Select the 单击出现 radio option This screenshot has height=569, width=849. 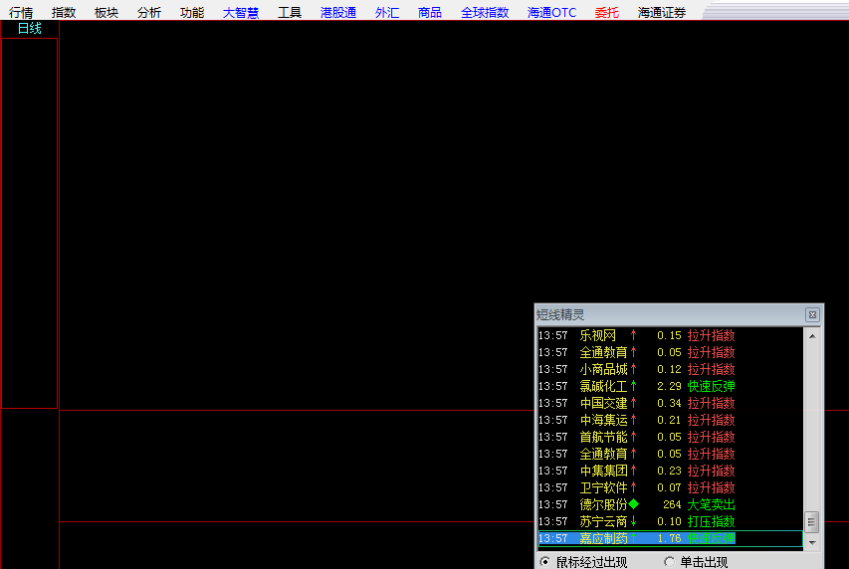670,562
